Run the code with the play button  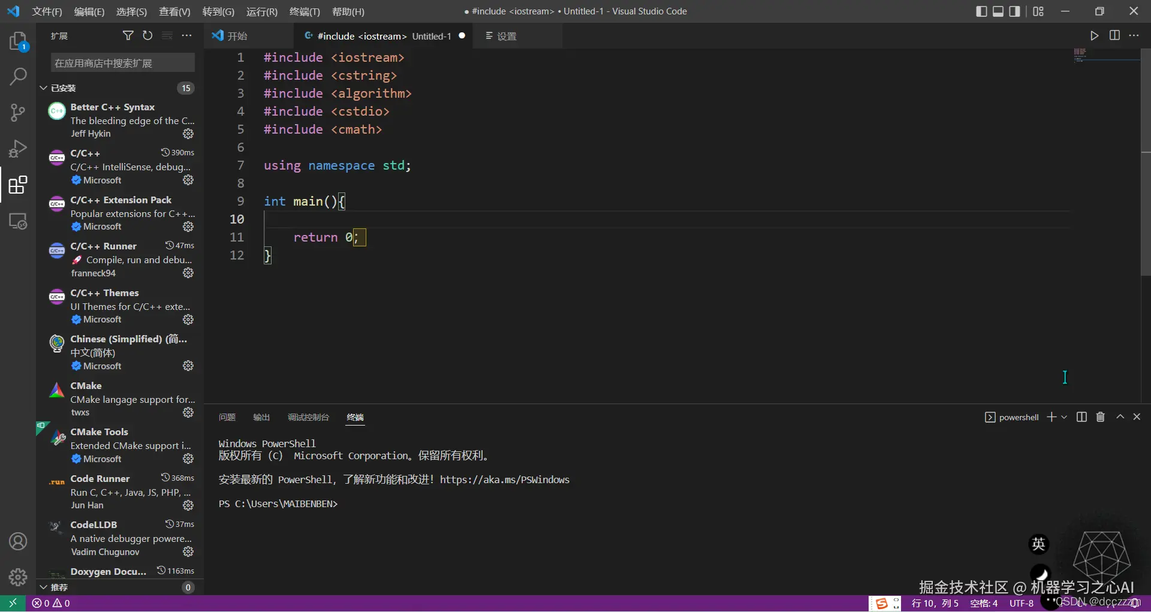click(x=1094, y=36)
